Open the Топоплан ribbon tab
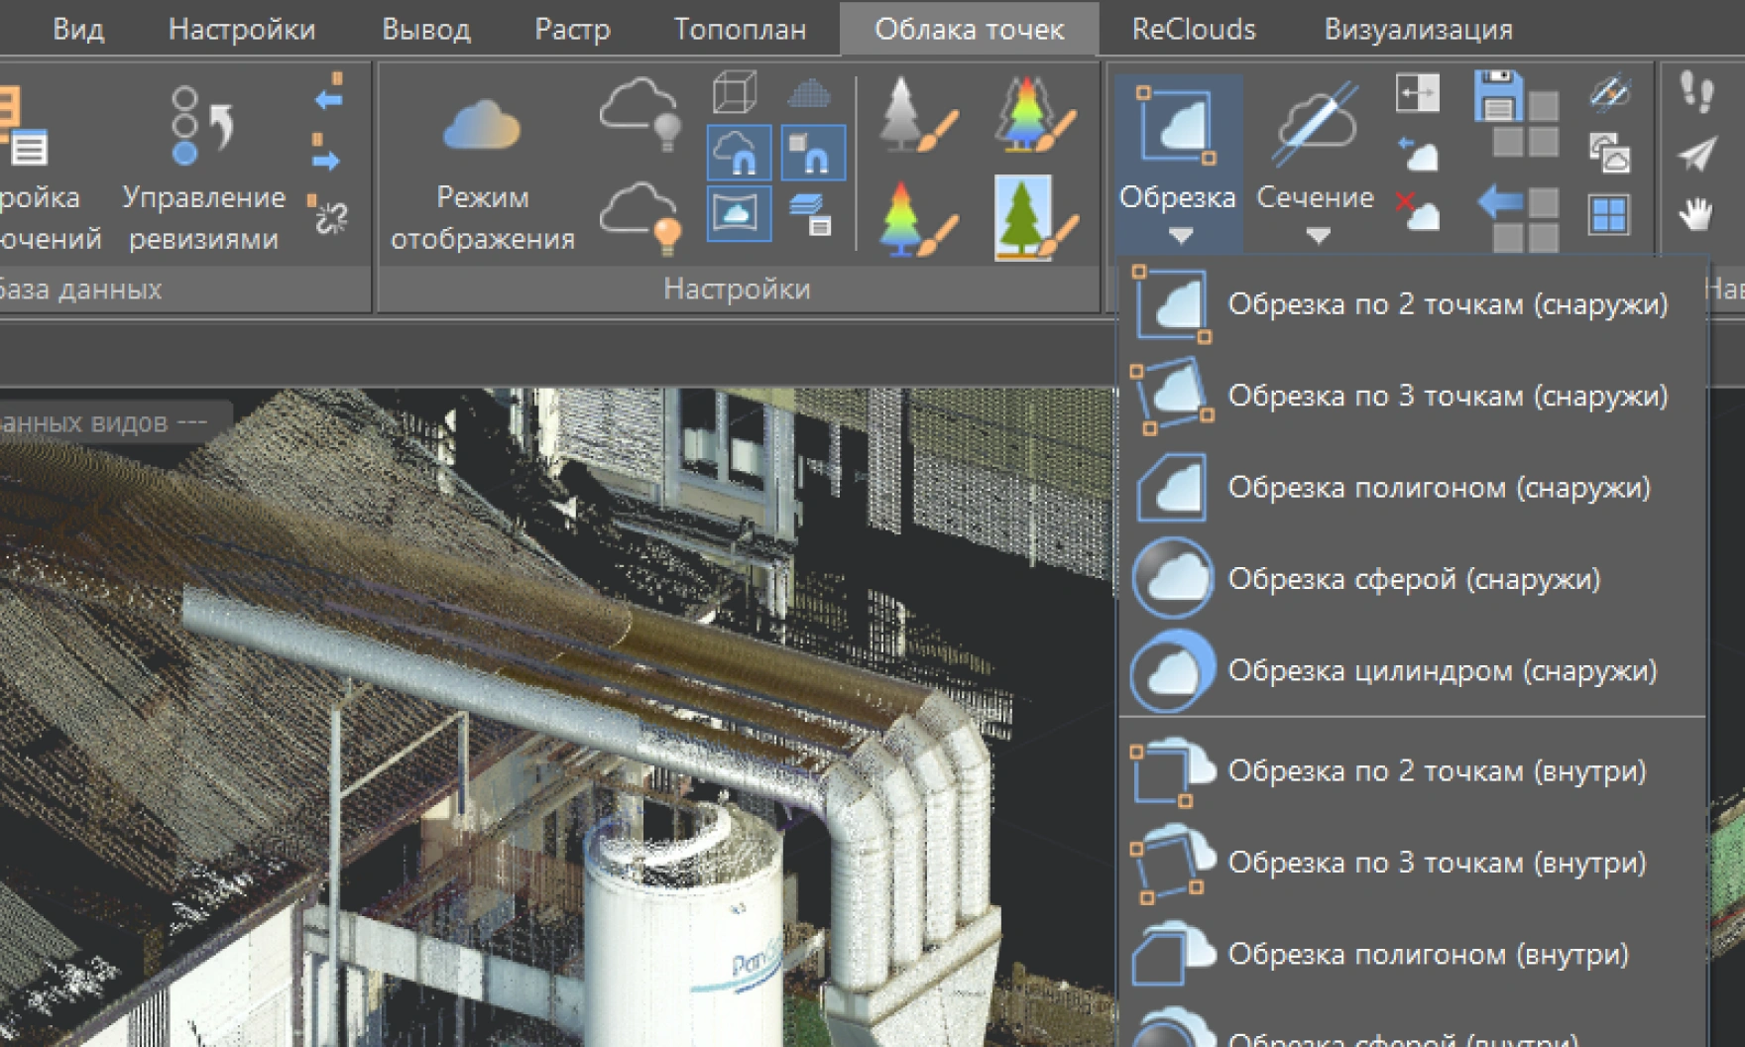Screen dimensions: 1745x1047 click(x=740, y=30)
